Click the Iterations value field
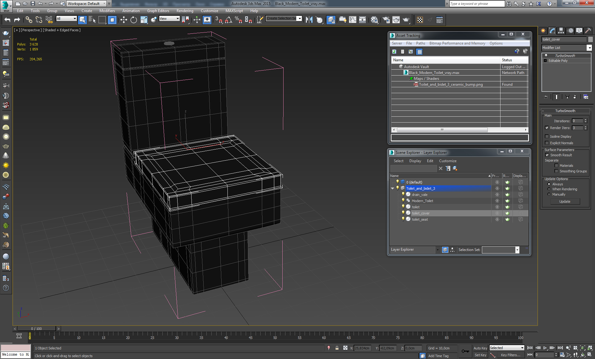Screen dimensions: 595x359 point(577,121)
